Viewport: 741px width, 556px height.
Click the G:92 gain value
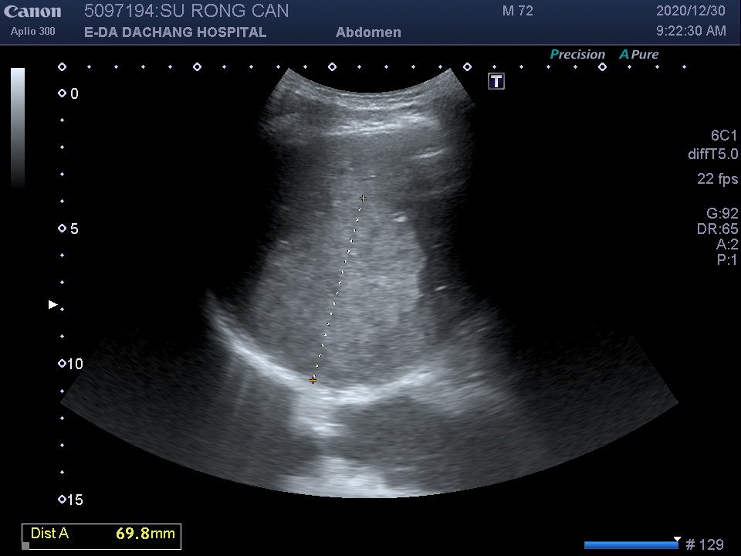(x=722, y=214)
